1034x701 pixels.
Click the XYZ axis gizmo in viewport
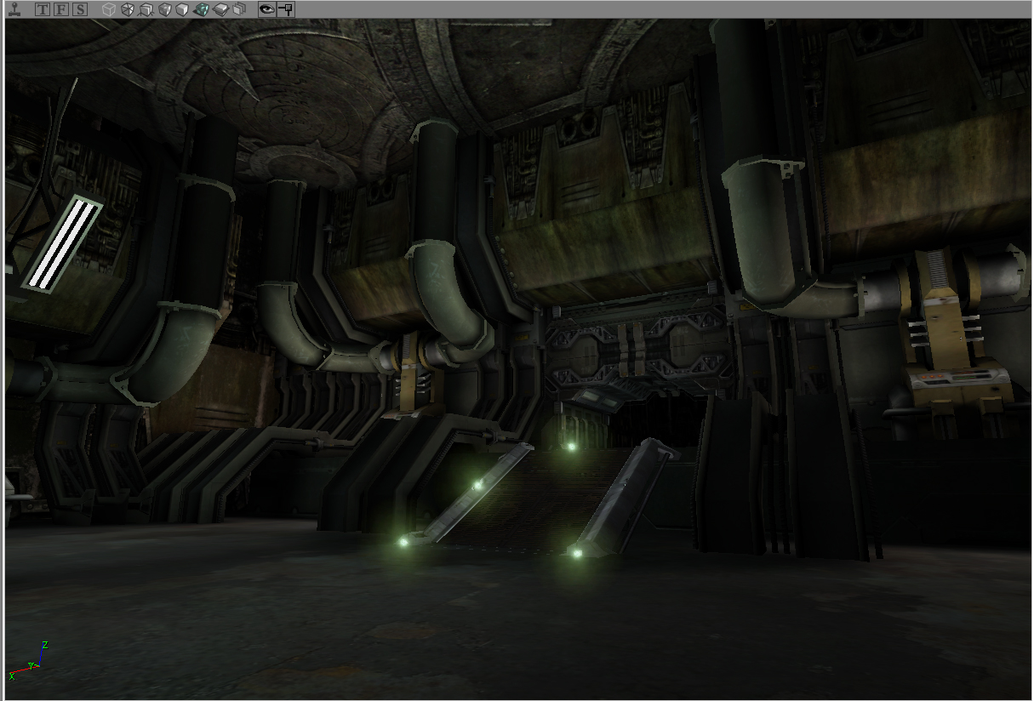click(x=31, y=661)
